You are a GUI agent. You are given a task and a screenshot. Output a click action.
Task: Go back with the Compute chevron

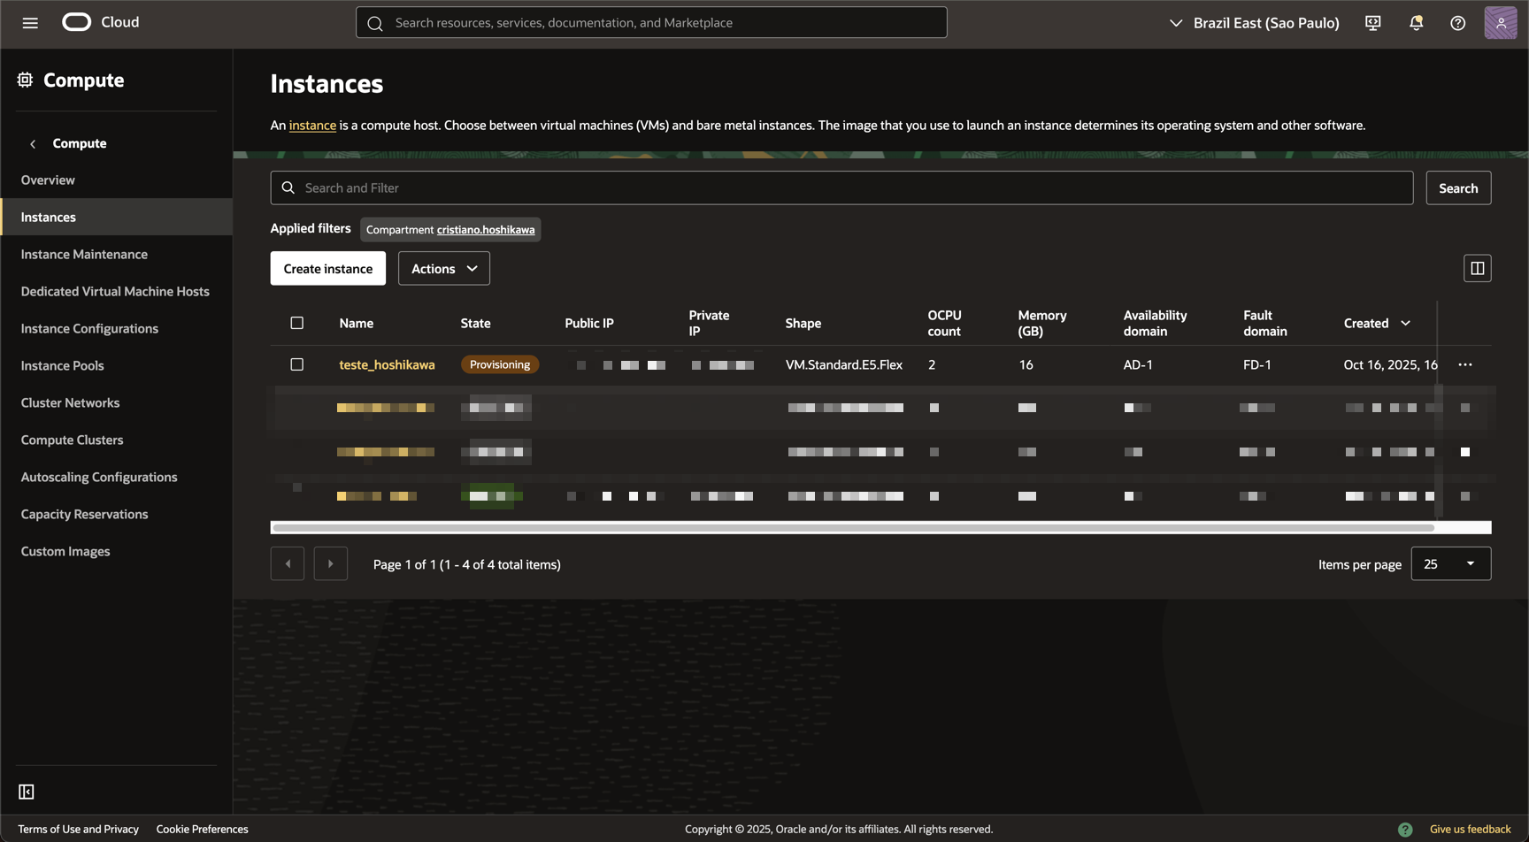point(33,143)
